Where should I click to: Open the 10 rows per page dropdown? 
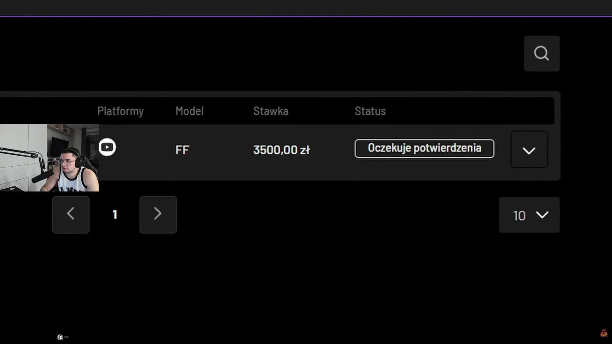(529, 215)
